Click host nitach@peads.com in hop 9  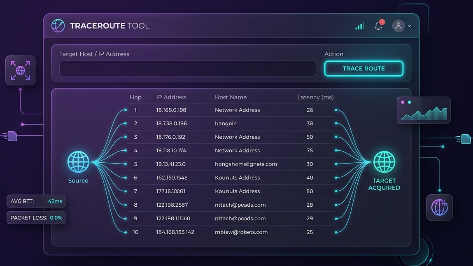coord(240,218)
